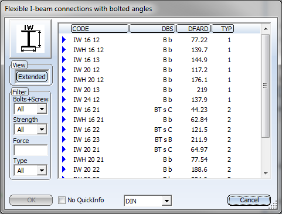Click the DFARD value 144.9
This screenshot has height=214, width=282.
[x=199, y=60]
